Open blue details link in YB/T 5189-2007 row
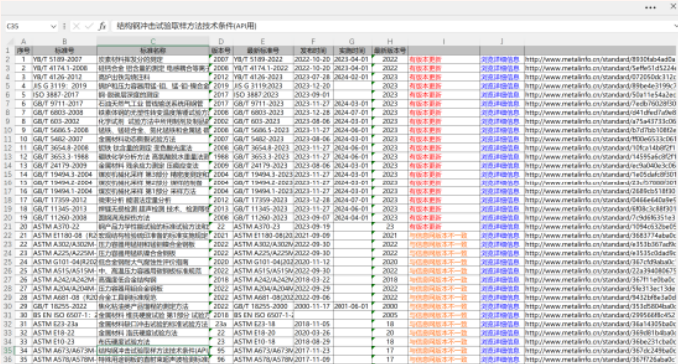Screen dimensions: 678x364 500,59
